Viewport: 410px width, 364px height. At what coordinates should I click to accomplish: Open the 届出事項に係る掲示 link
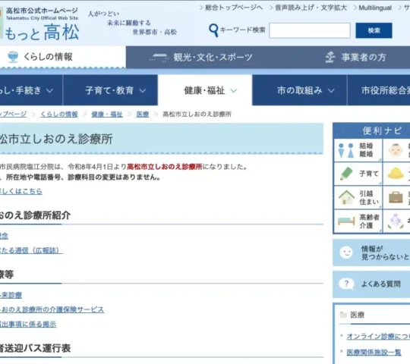coord(28,324)
